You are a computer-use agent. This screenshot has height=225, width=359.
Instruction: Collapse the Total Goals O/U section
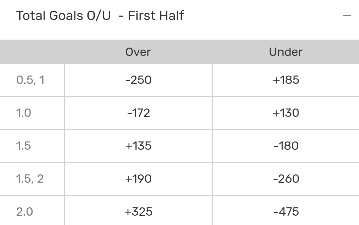[x=347, y=16]
